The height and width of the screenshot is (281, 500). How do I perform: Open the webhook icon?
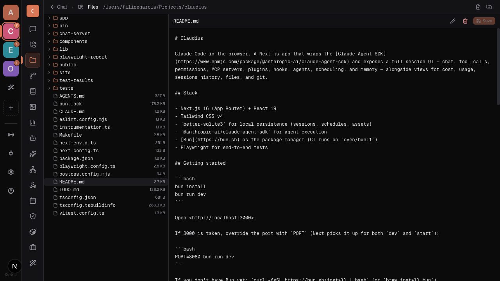[x=33, y=185]
